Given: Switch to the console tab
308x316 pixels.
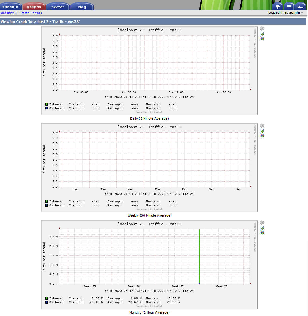Looking at the screenshot, I should tap(11, 7).
